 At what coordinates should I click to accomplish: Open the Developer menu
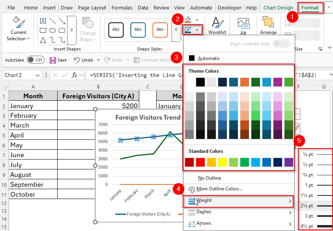(x=229, y=7)
